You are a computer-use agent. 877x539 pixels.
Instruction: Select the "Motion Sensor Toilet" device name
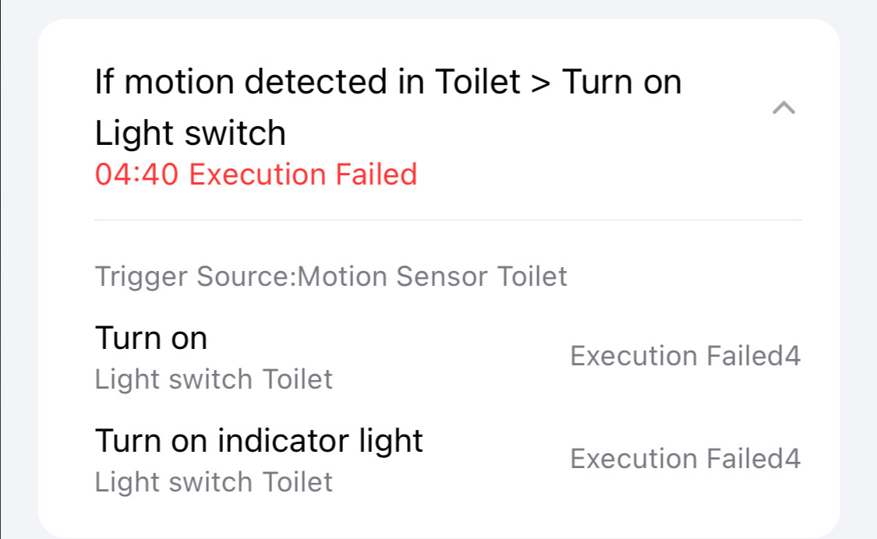pos(433,276)
